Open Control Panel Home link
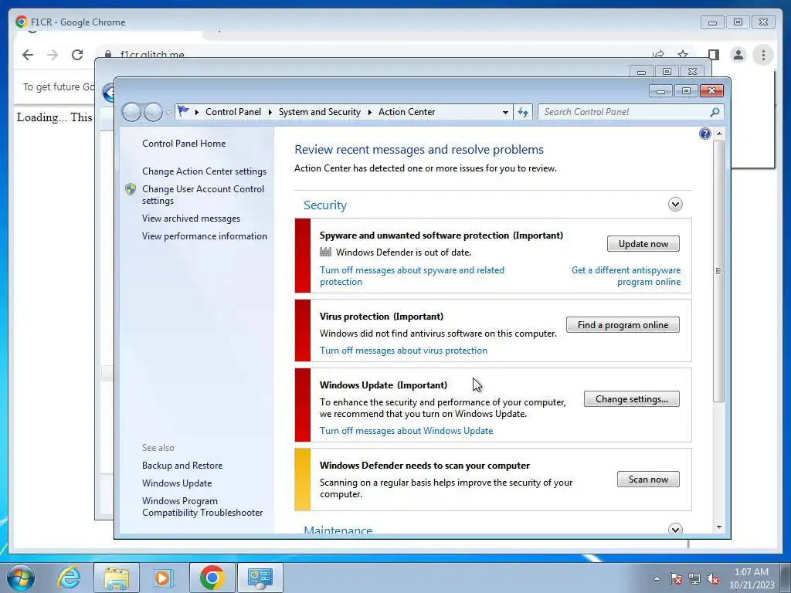 184,144
